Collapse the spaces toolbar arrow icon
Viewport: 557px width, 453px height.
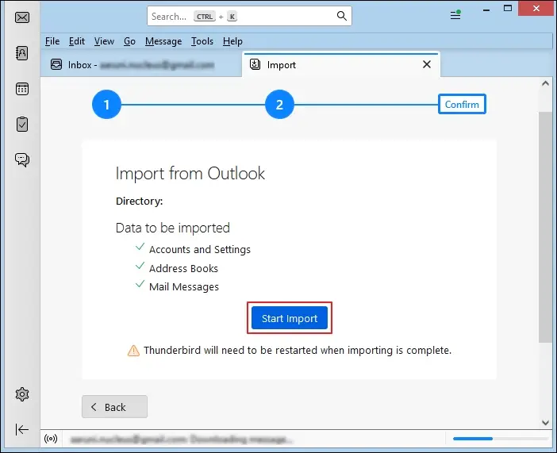coord(22,429)
